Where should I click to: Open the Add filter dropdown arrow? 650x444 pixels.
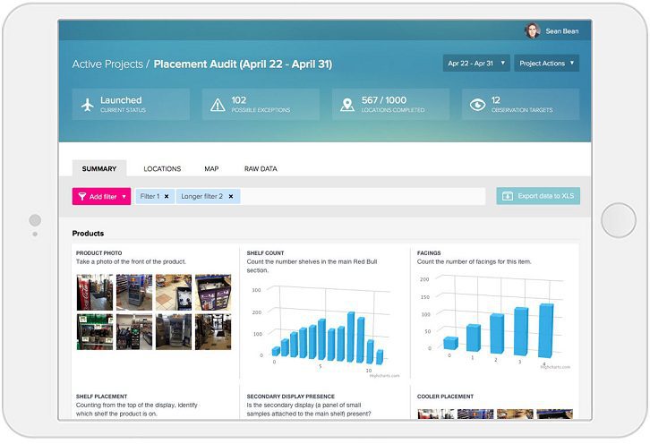click(124, 196)
